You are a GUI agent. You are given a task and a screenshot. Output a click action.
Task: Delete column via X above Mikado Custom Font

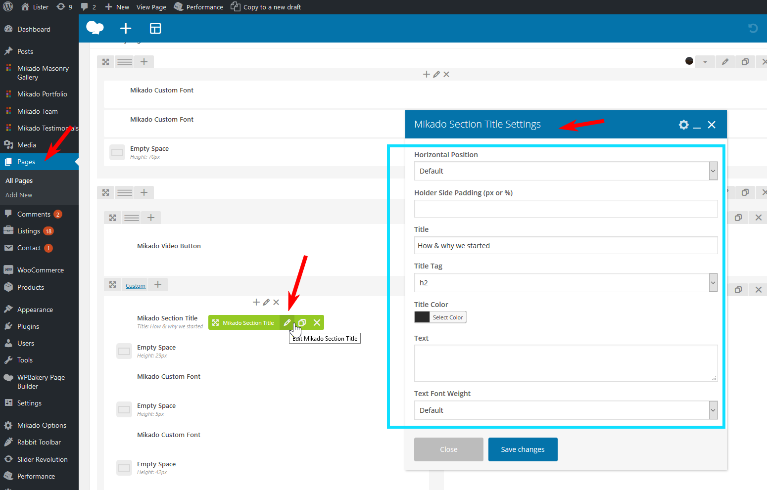click(446, 74)
